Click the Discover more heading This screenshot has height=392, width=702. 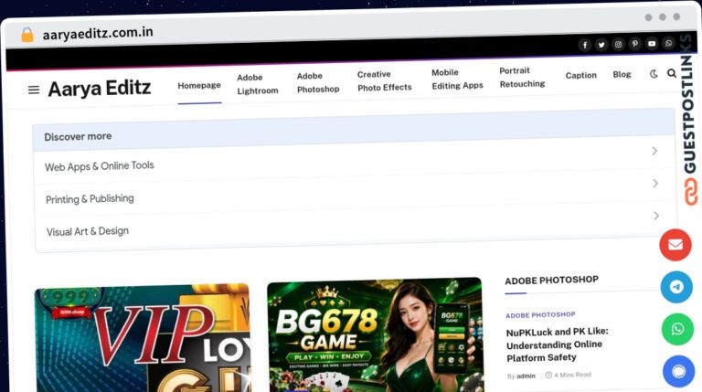click(x=78, y=136)
